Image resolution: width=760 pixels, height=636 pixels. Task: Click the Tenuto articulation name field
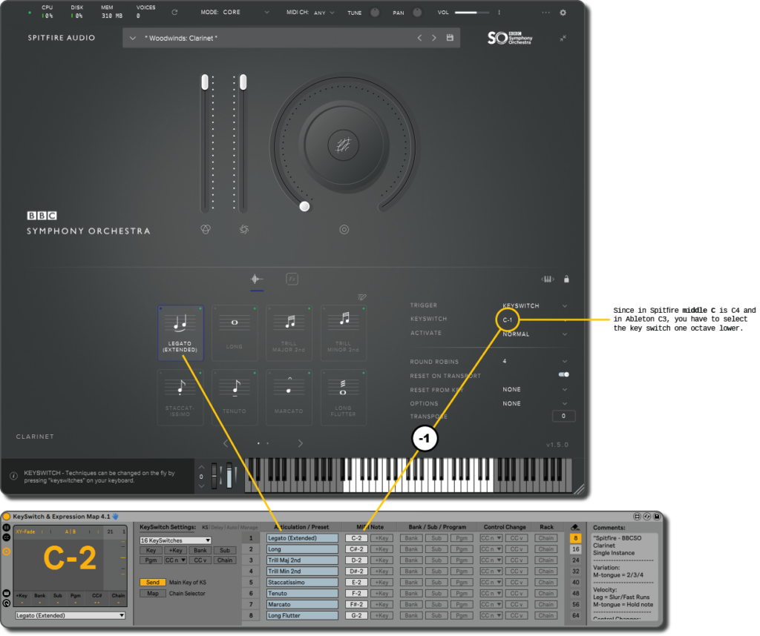302,594
